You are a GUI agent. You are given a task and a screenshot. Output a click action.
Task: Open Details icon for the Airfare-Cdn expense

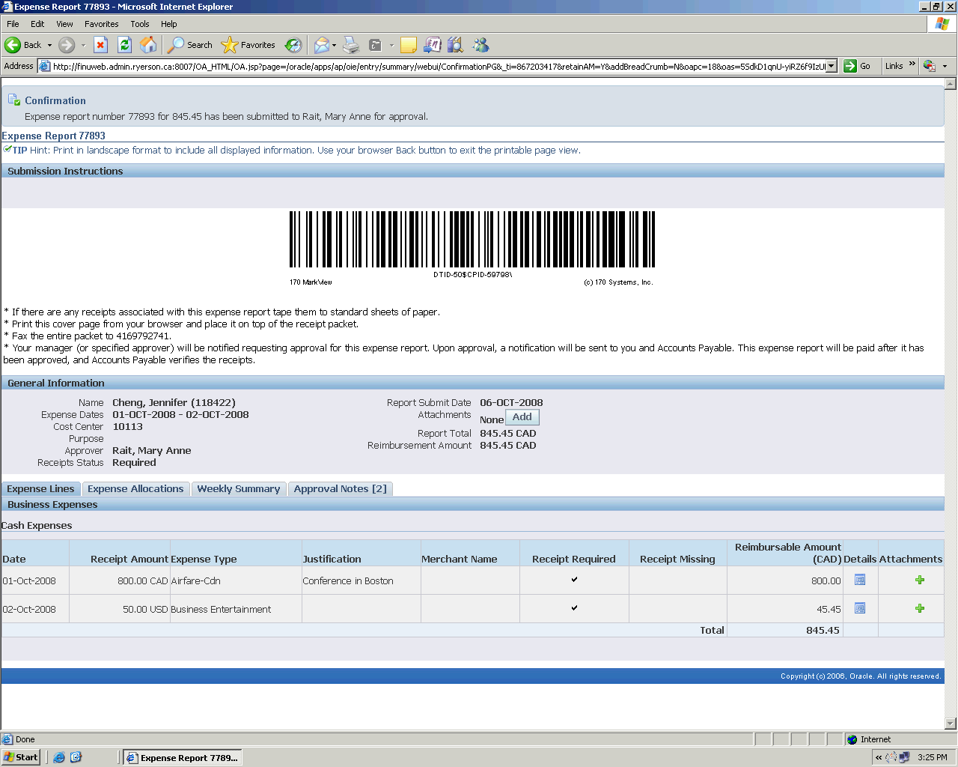[x=860, y=580]
